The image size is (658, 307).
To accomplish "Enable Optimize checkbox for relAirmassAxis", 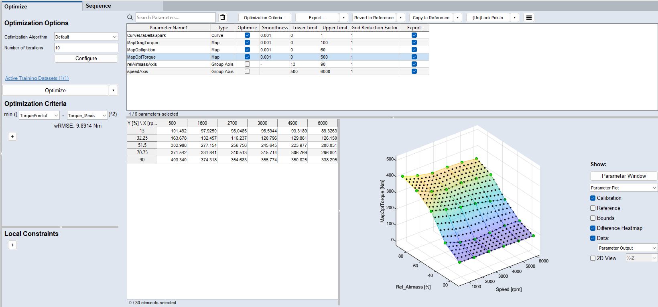I will [247, 64].
